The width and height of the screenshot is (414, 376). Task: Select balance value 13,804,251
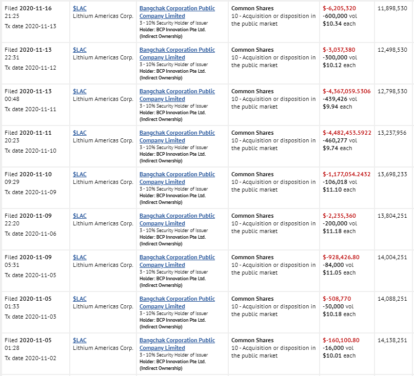coord(392,216)
